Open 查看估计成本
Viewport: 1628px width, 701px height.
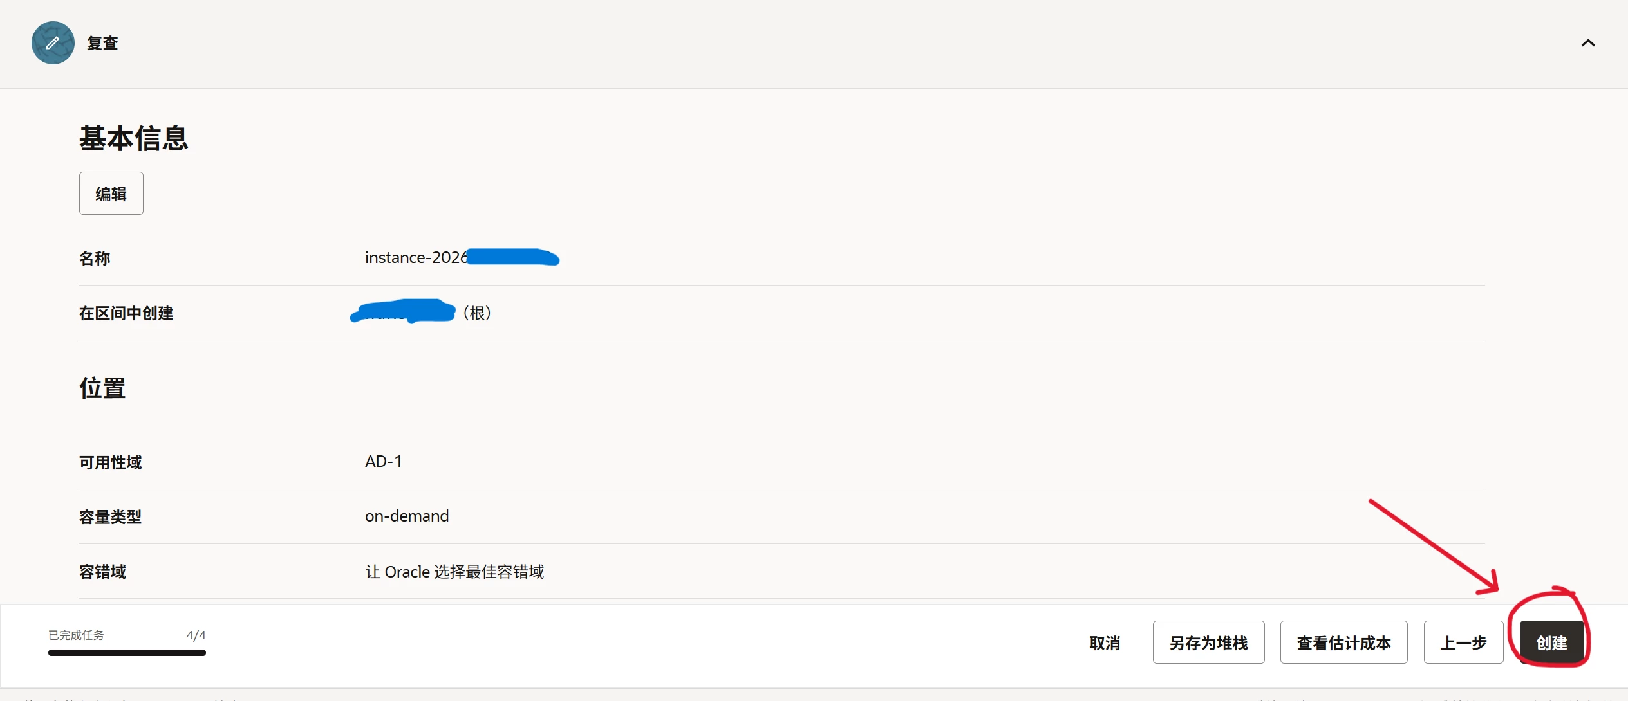1343,642
